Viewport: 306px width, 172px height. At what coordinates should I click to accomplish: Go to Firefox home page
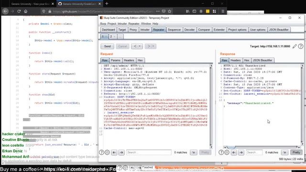tap(25, 11)
